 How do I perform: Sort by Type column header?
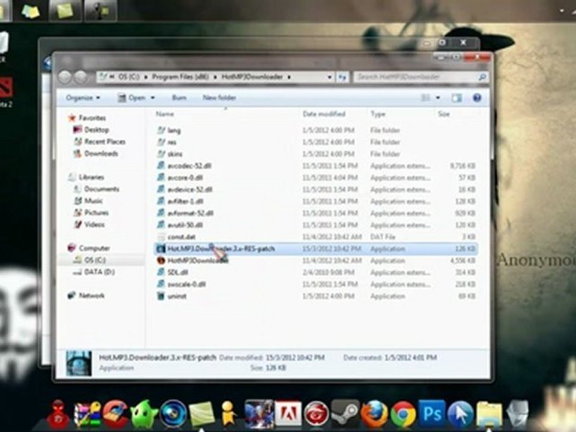click(378, 114)
